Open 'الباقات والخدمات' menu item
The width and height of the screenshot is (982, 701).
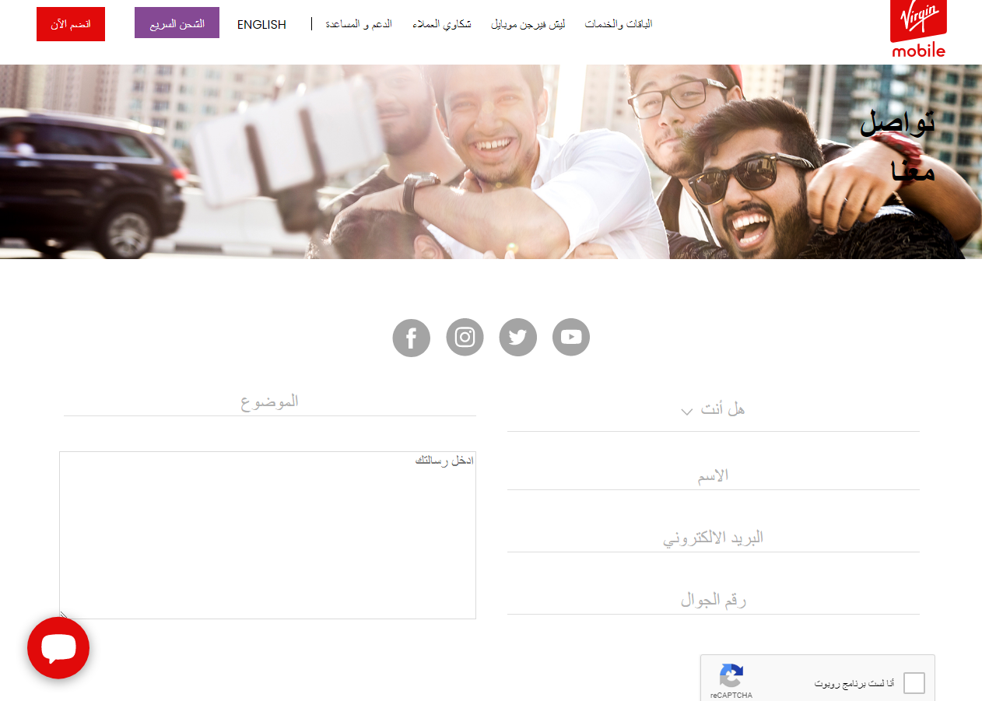[x=619, y=24]
